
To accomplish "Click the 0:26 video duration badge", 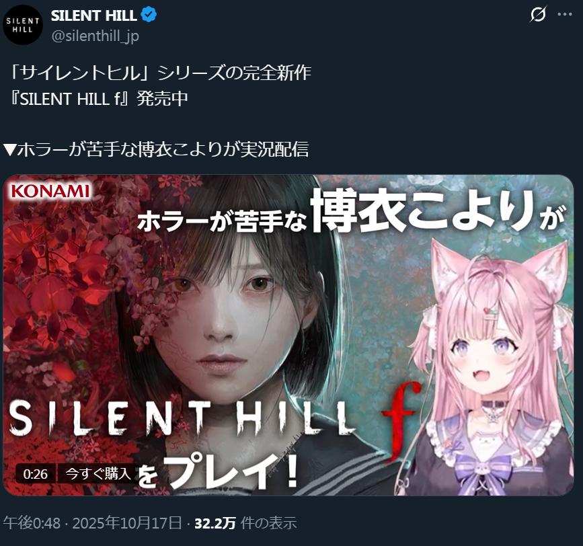I will point(36,474).
